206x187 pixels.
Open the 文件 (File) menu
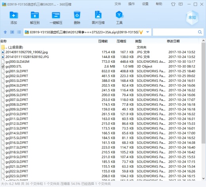pyautogui.click(x=118, y=4)
